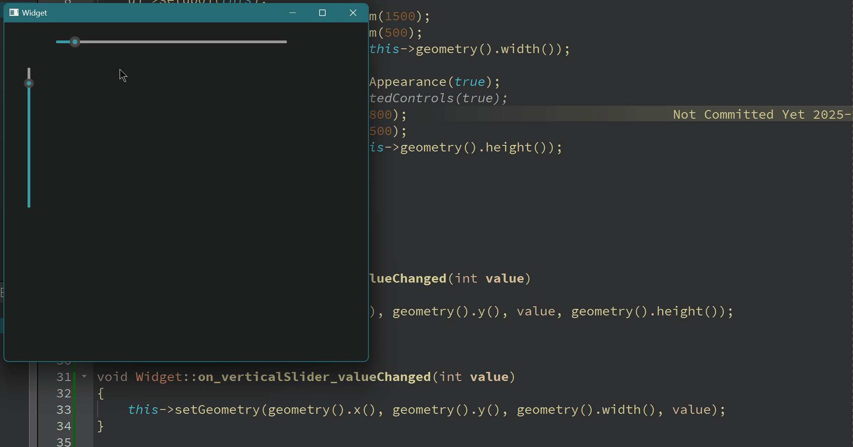Click the lower teal part of the vertical slider
The image size is (853, 447).
[x=29, y=173]
